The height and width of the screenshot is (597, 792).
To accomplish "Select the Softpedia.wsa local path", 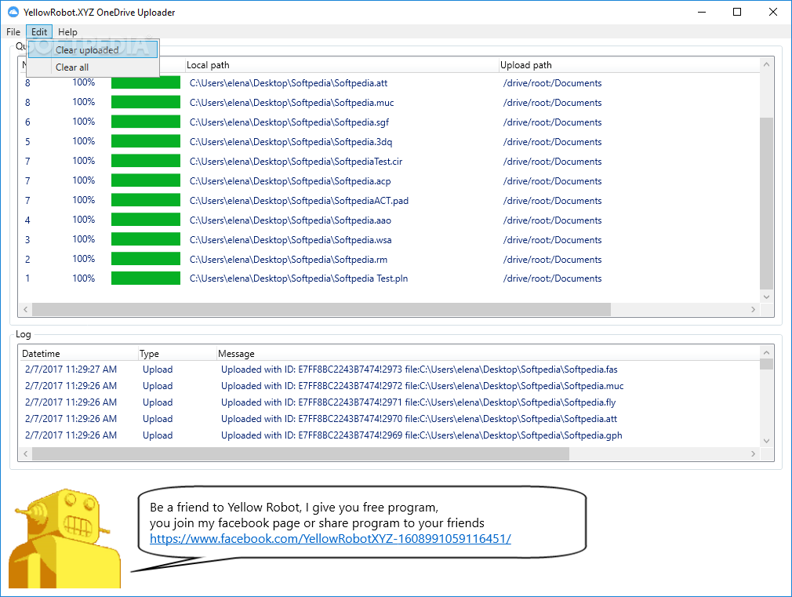I will pos(290,239).
